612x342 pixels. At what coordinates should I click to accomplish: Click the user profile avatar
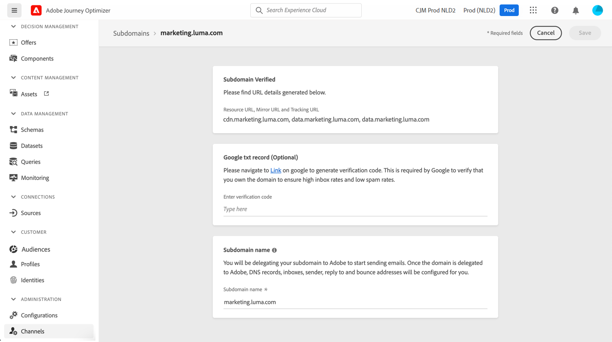597,10
